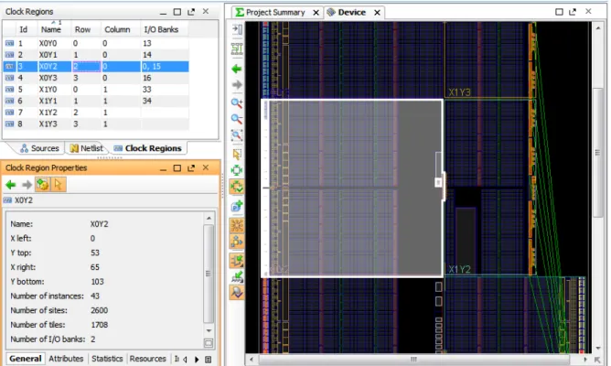Expand hidden tabs with right arrow in Properties
611x366 pixels.
197,360
